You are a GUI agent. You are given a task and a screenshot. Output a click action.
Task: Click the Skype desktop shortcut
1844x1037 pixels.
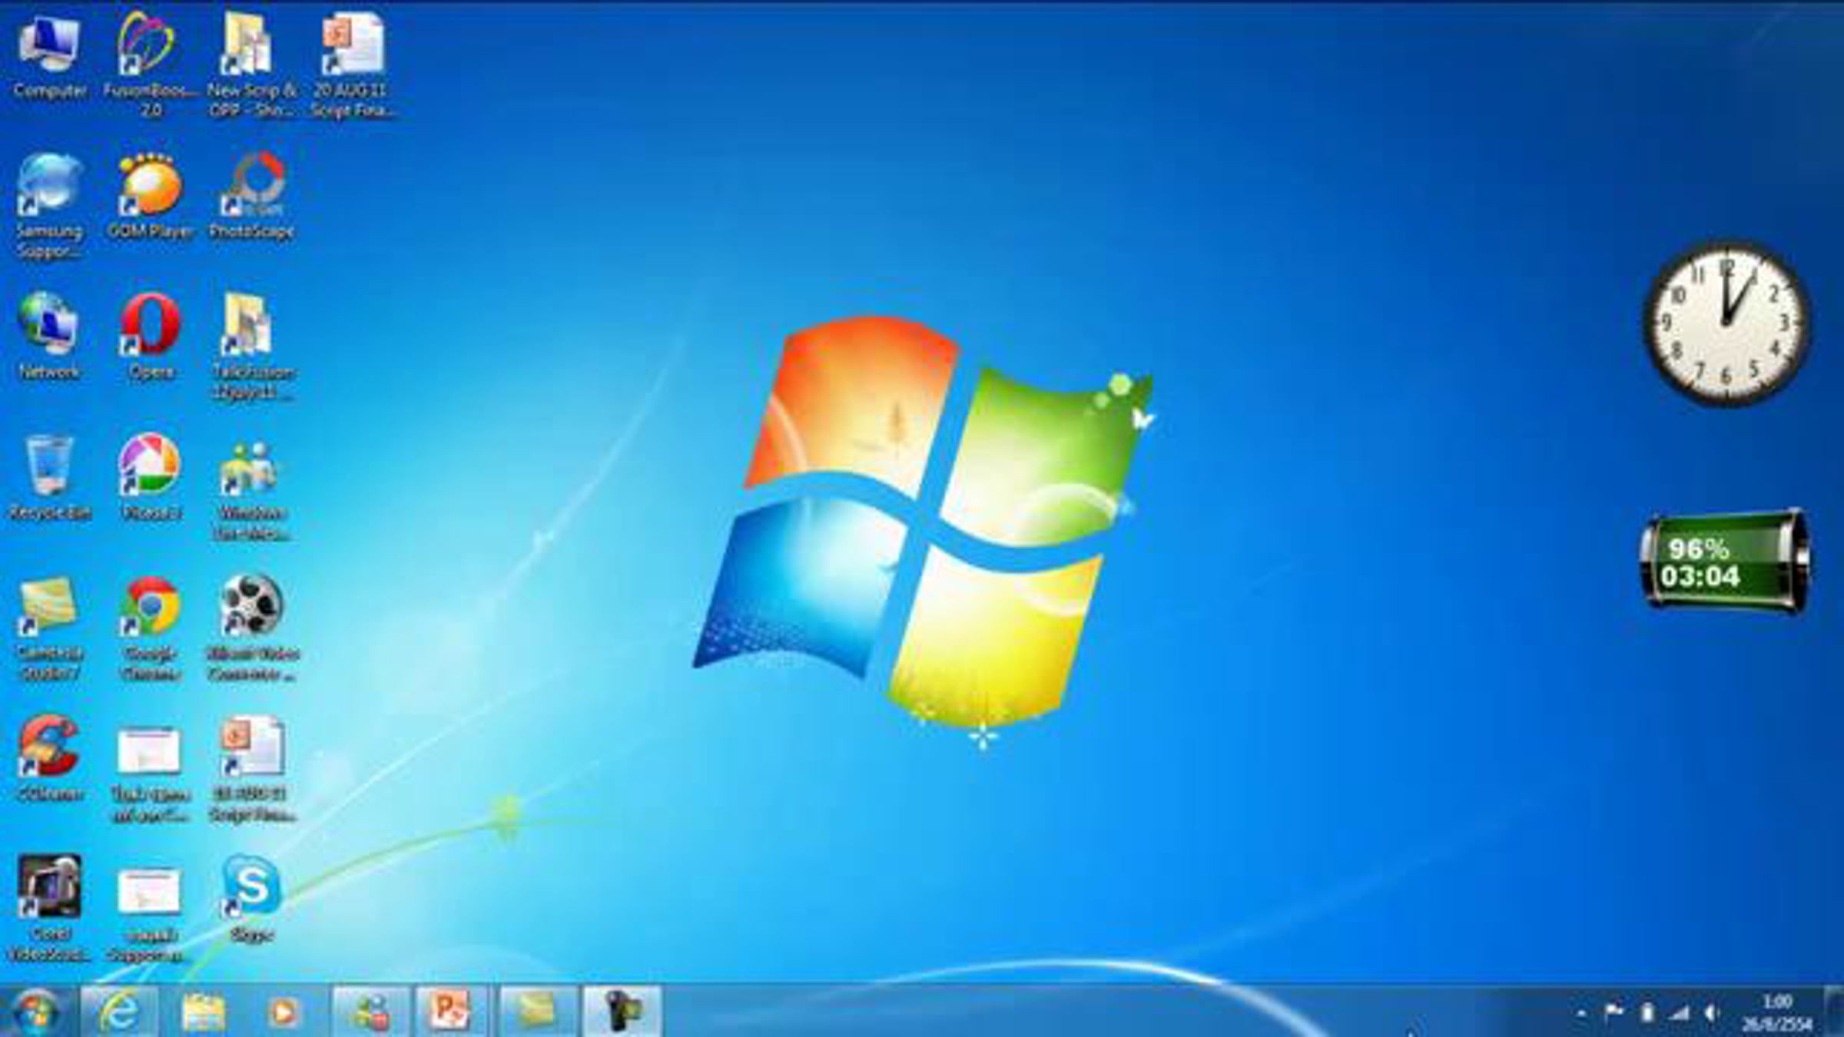[252, 887]
